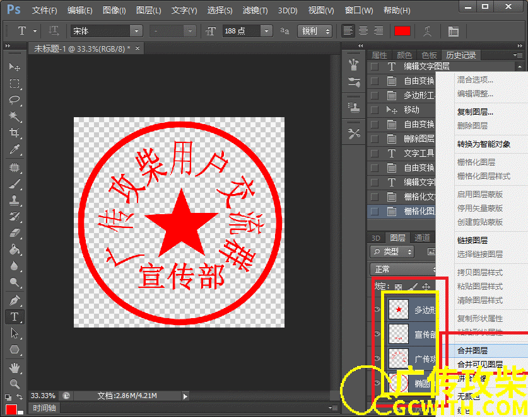Image resolution: width=528 pixels, height=417 pixels.
Task: Choose 转换为智能对象 from context menu
Action: (x=484, y=144)
